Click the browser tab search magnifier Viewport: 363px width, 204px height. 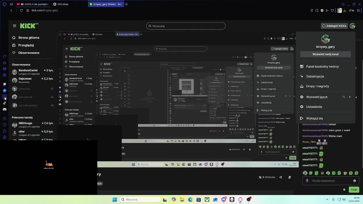click(x=343, y=4)
